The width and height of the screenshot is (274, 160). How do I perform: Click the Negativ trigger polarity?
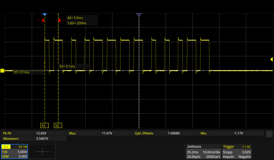(x=245, y=157)
